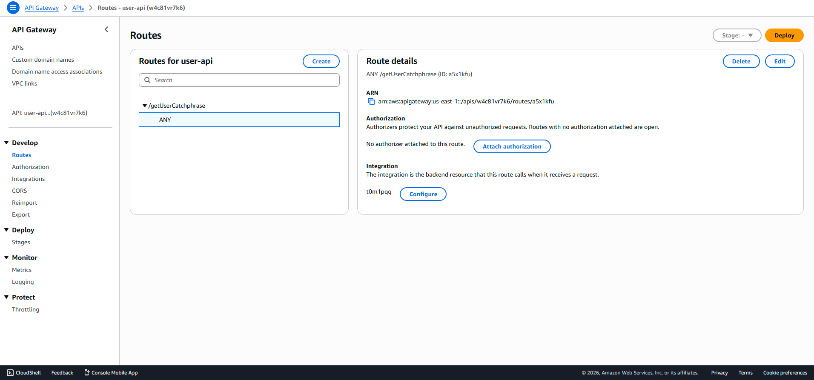Collapse the API Gateway sidebar chevron
814x380 pixels.
coord(106,29)
